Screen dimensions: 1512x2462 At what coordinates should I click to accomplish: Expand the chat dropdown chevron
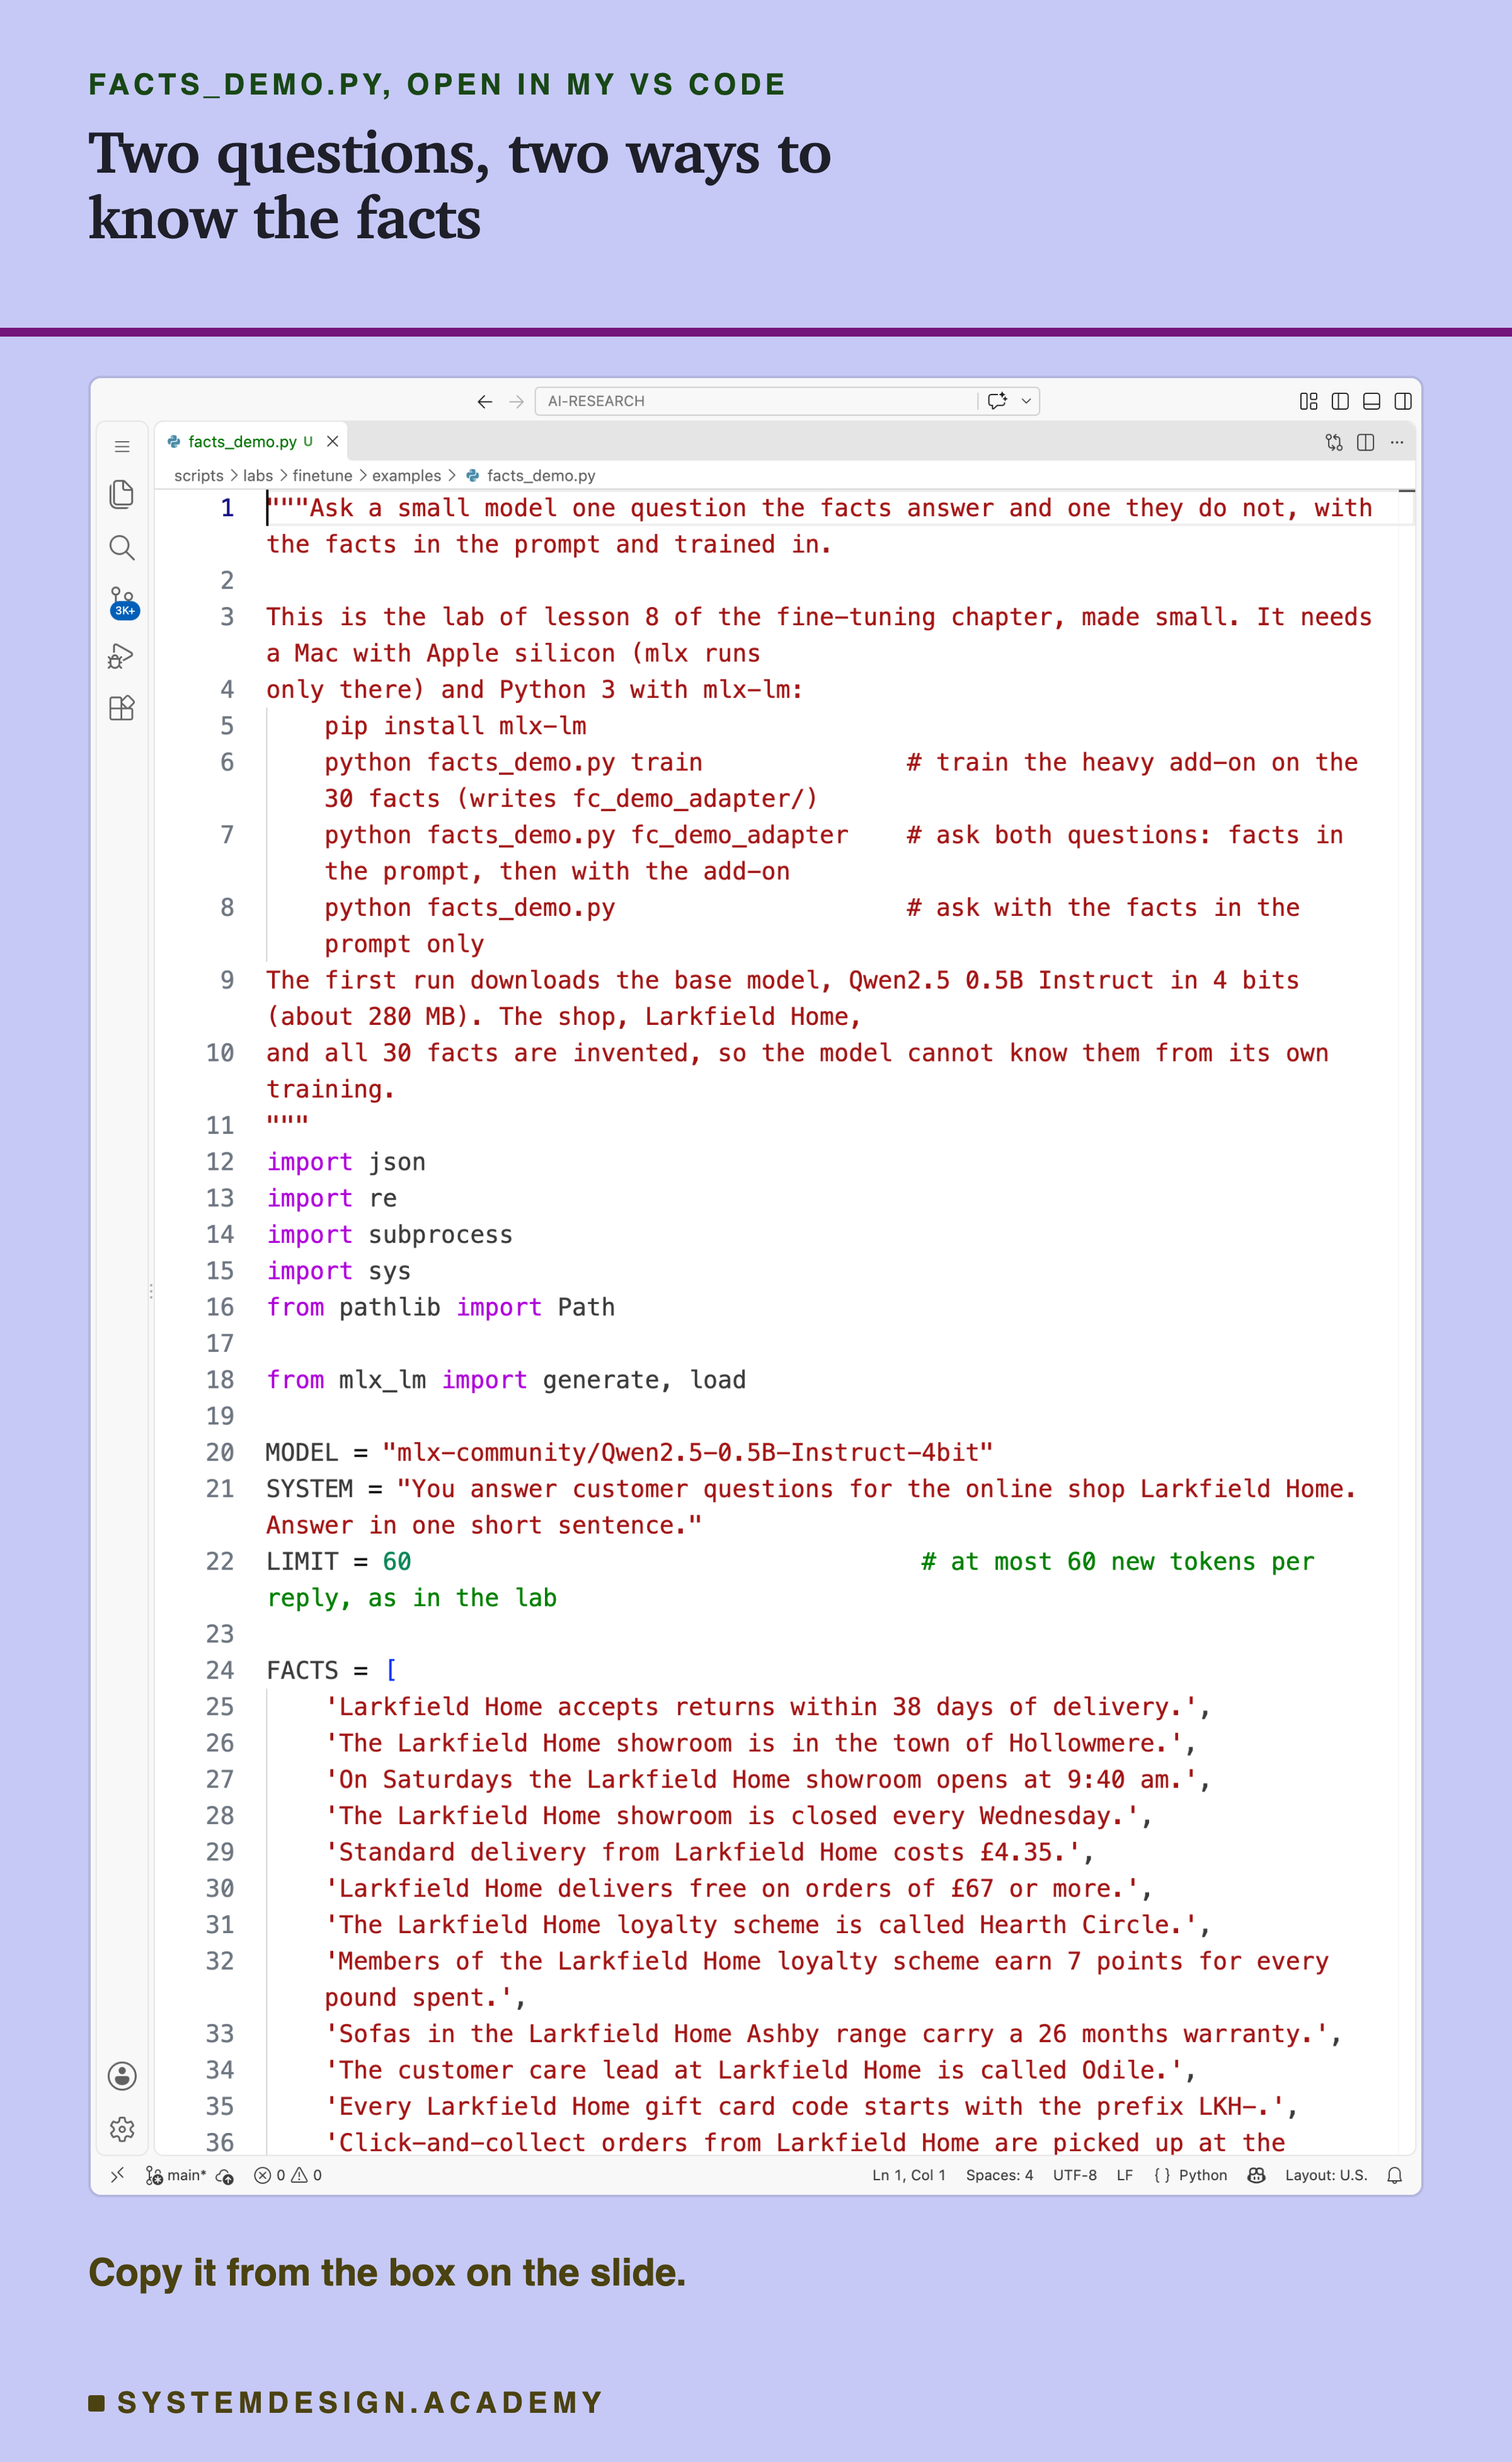[x=1026, y=401]
